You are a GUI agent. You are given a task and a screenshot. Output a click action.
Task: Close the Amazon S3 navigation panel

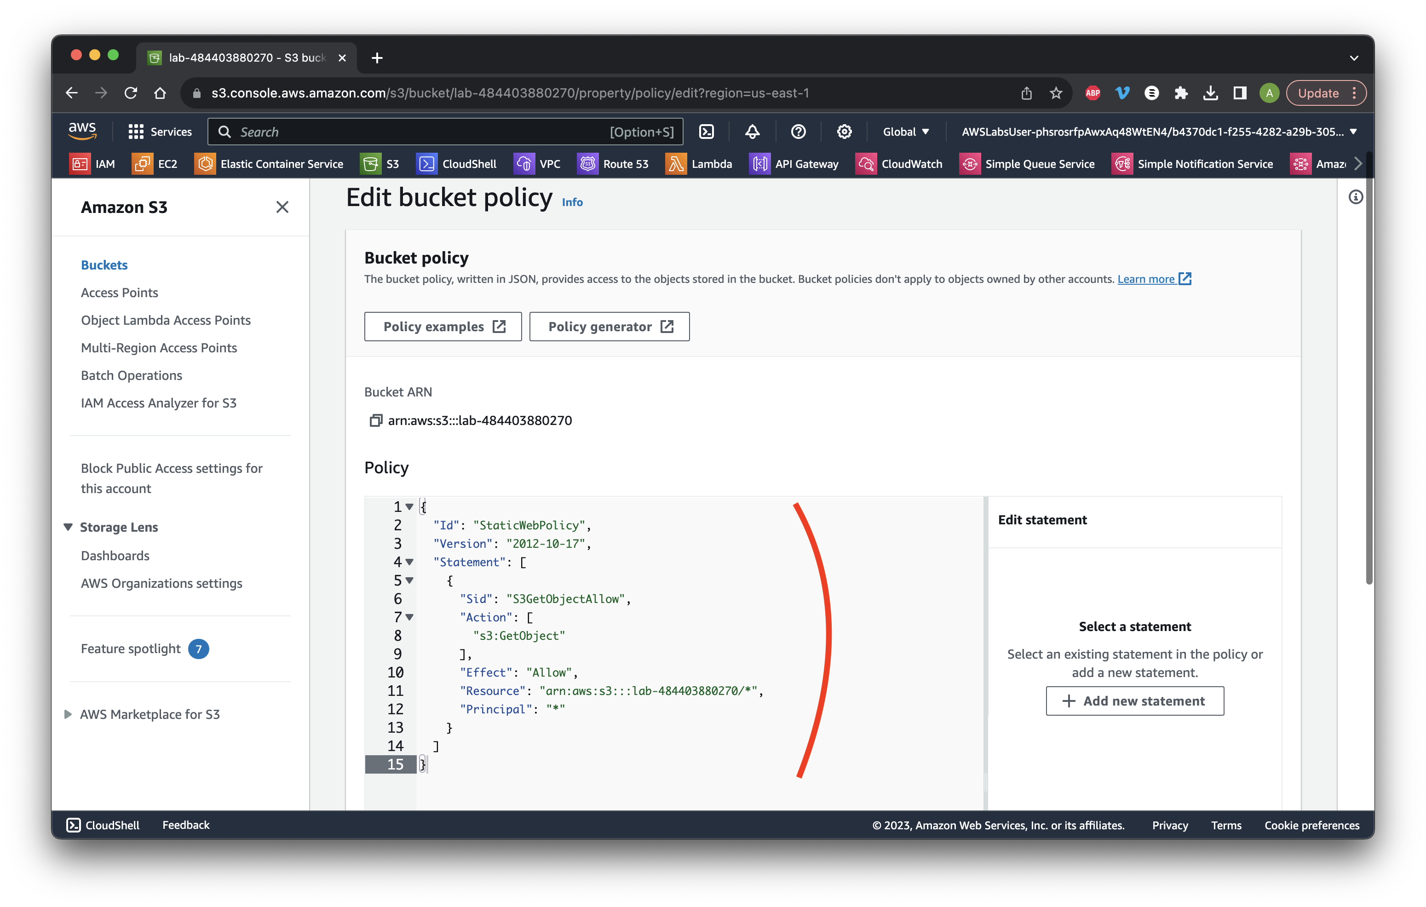[x=282, y=207]
